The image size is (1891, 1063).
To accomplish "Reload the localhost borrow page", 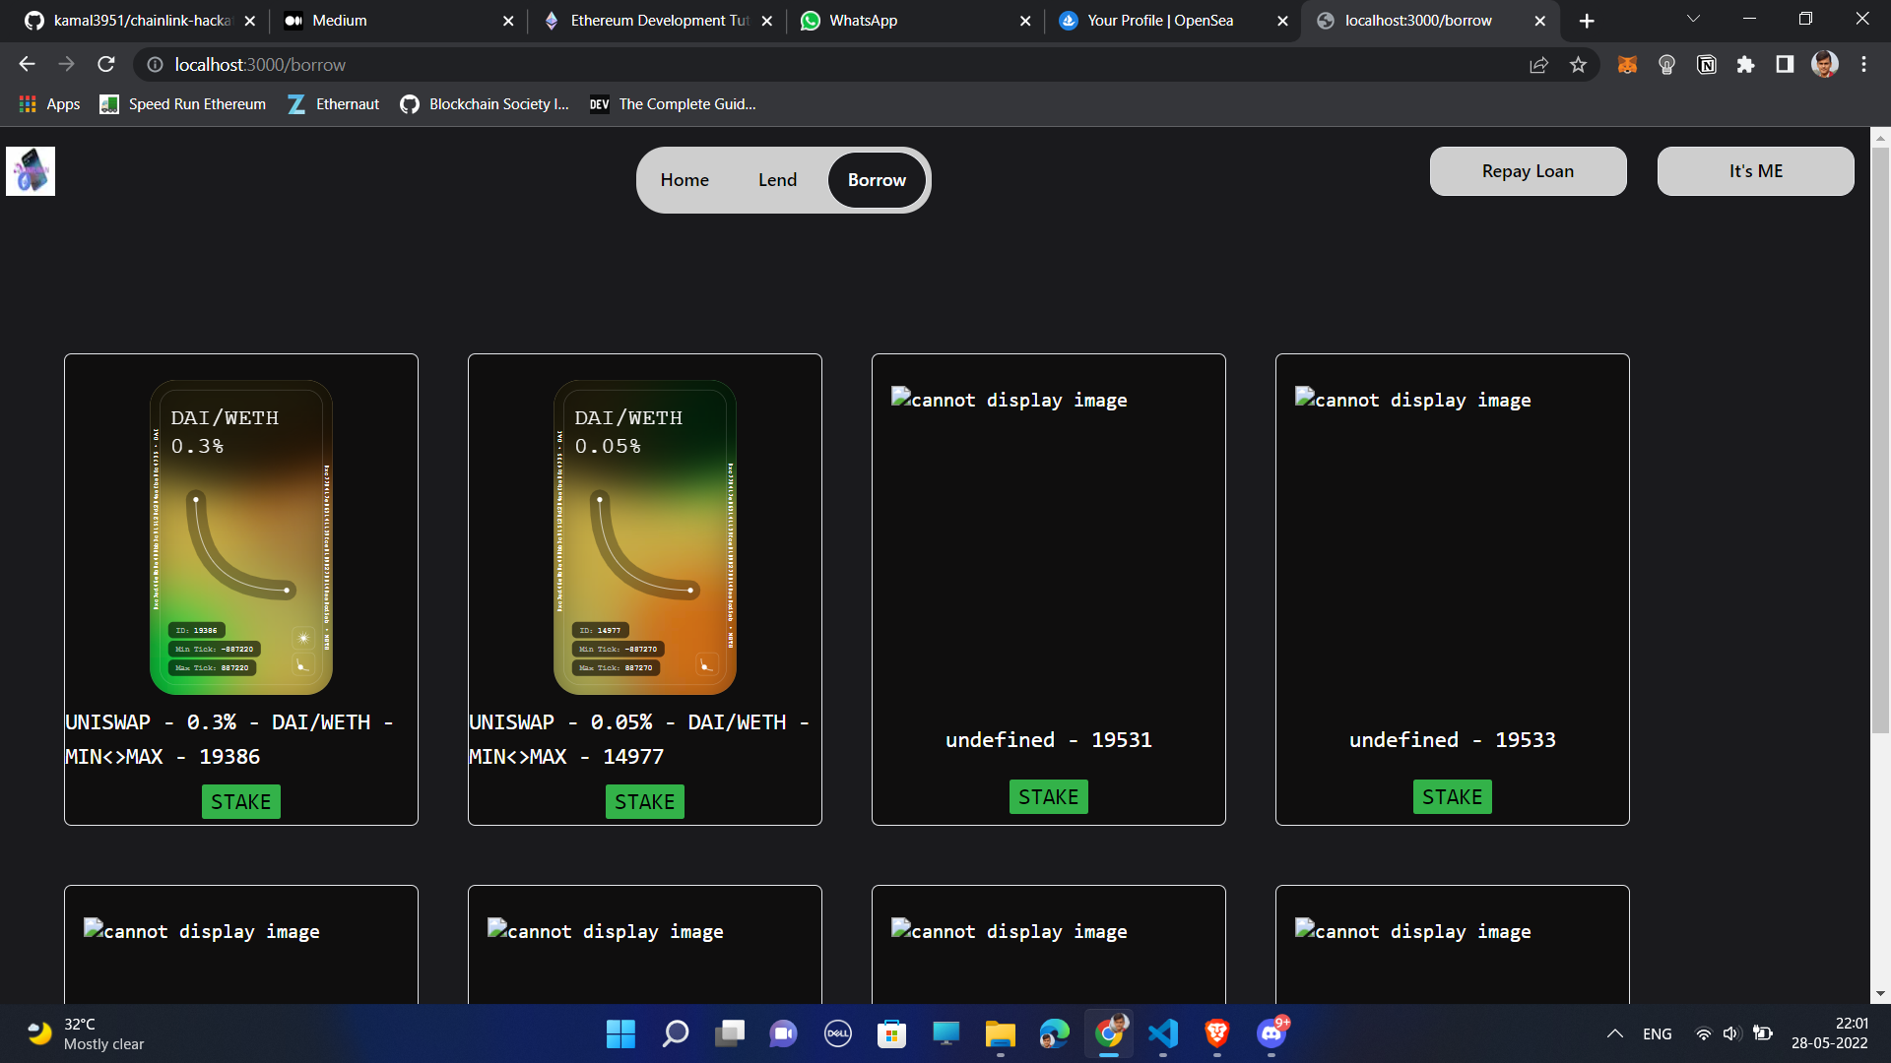I will [106, 65].
